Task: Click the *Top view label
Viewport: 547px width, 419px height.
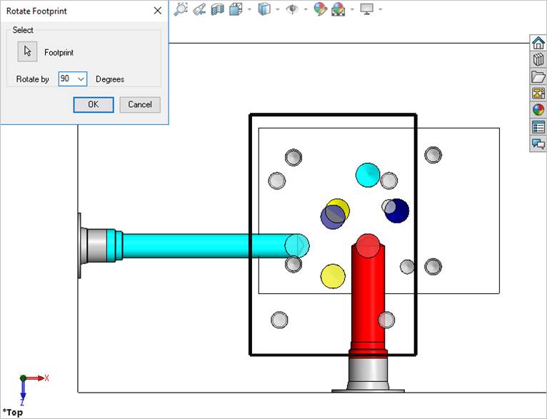Action: click(13, 413)
